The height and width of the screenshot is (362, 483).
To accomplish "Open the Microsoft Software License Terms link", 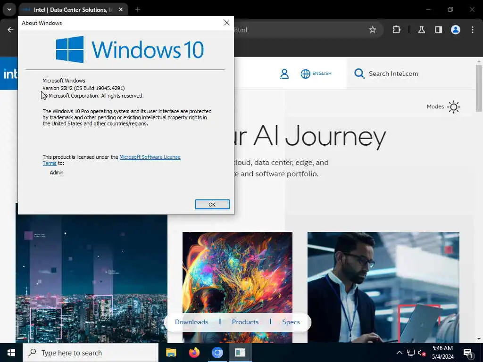I will [150, 157].
